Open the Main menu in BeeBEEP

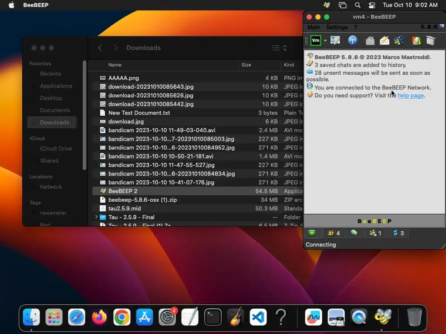[314, 27]
